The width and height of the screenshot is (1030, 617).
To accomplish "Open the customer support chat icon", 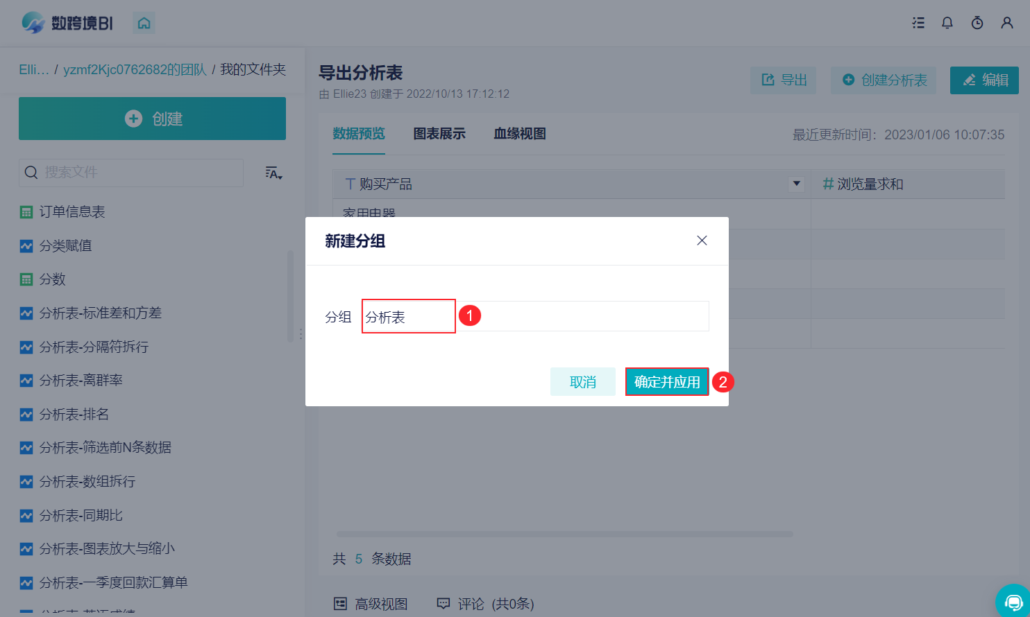I will pos(1013,601).
